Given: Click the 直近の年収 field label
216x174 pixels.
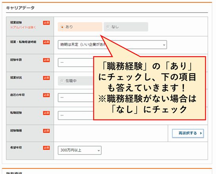Looking at the screenshot, I should click(x=17, y=95).
